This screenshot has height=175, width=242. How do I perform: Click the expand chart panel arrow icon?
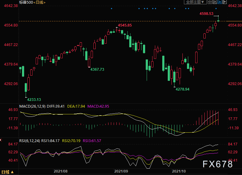(224, 2)
